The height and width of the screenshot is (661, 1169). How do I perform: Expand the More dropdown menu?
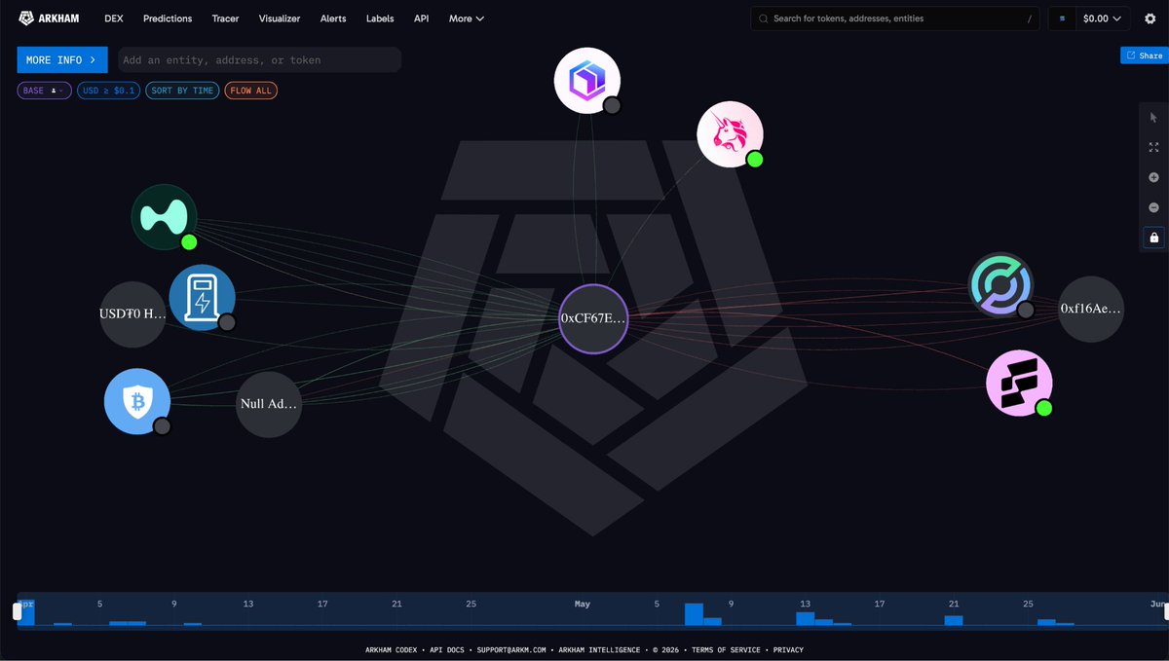tap(467, 18)
